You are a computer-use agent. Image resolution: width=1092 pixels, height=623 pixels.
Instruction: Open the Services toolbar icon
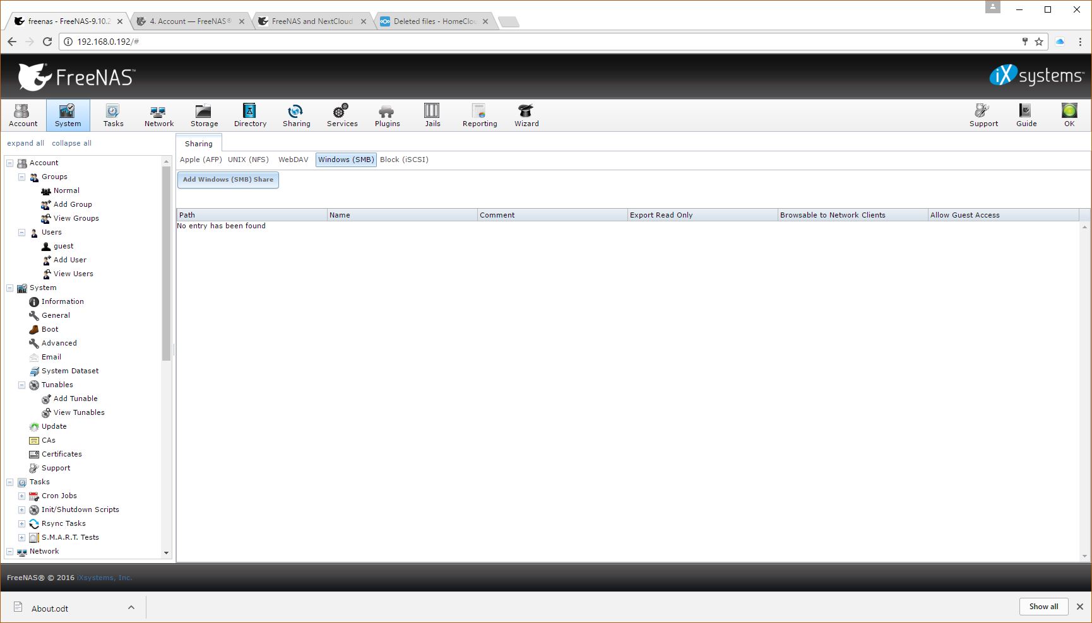pyautogui.click(x=342, y=115)
